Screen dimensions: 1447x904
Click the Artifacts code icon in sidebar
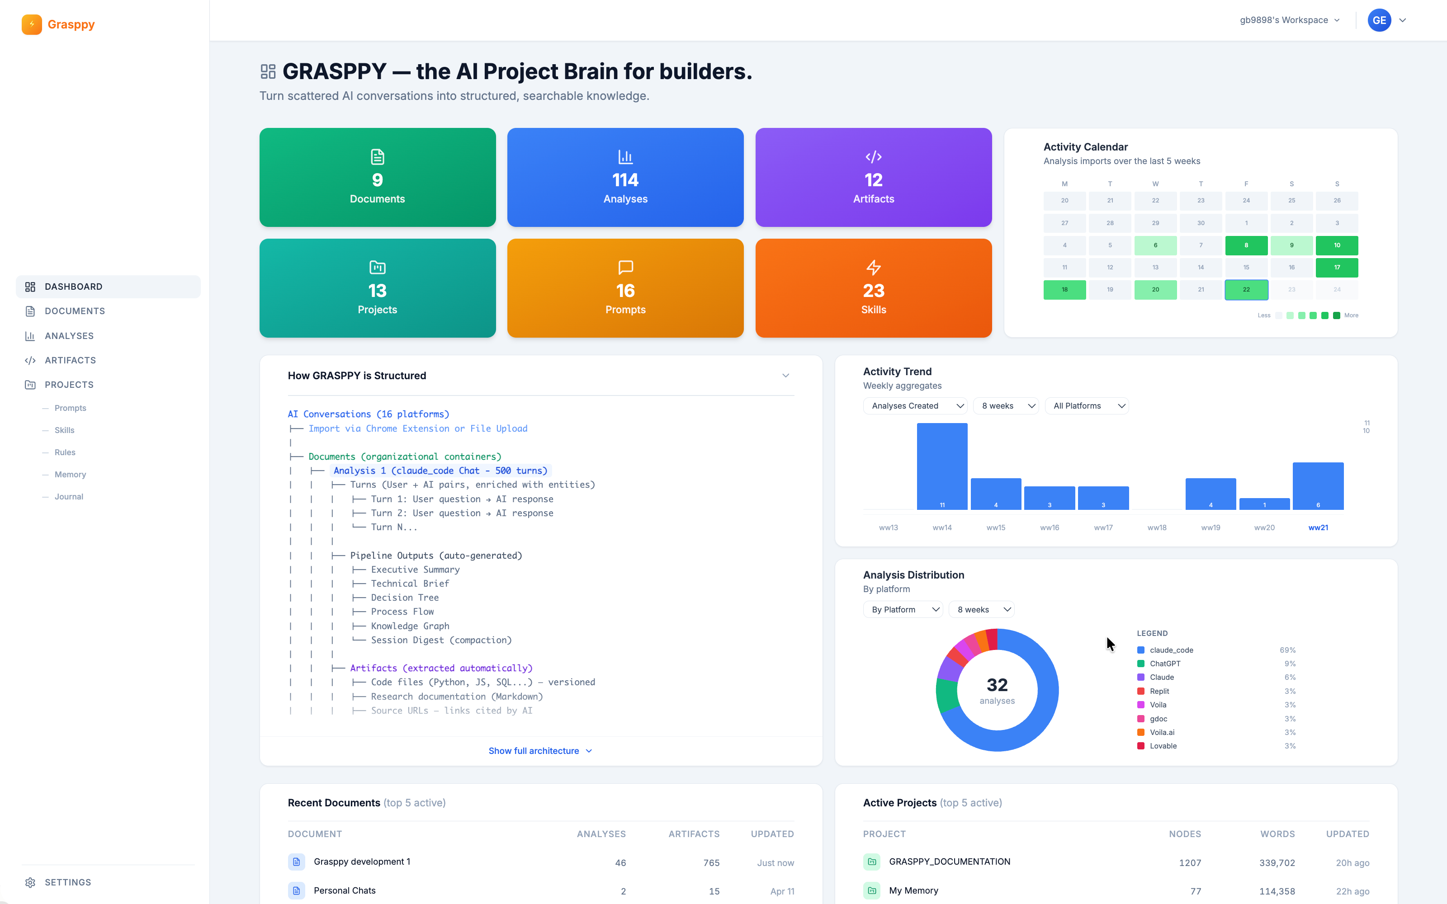point(30,361)
